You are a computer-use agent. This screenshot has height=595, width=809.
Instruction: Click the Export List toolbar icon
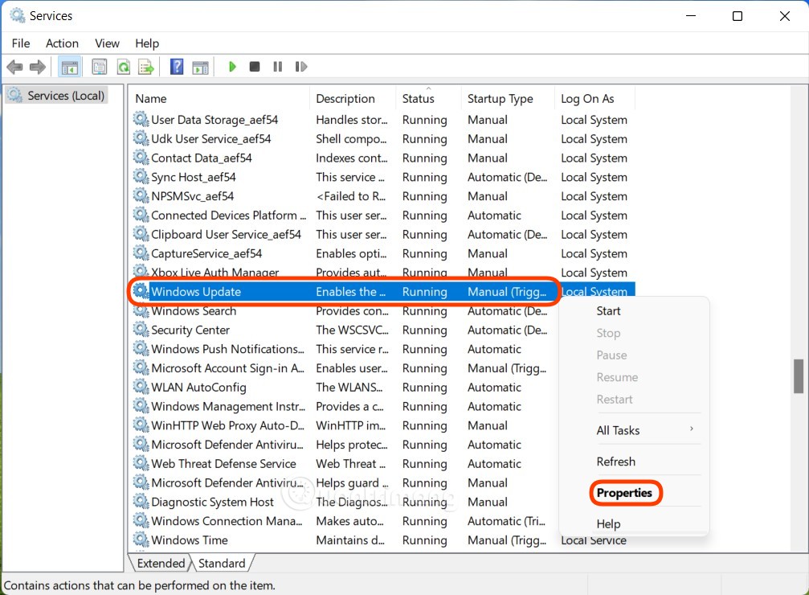click(145, 67)
